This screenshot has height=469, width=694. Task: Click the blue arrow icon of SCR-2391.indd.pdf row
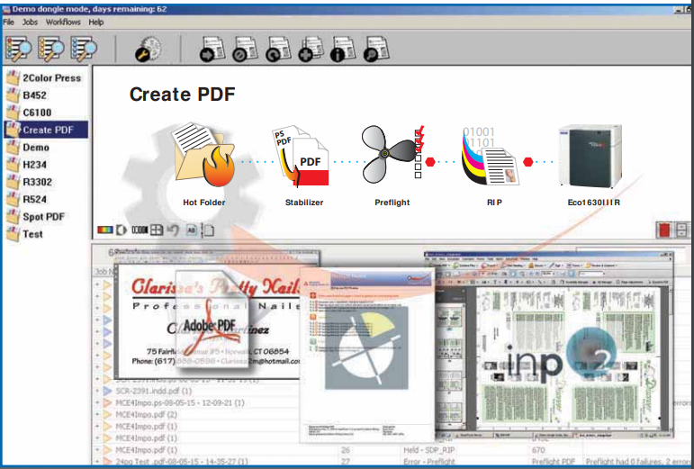pyautogui.click(x=107, y=391)
